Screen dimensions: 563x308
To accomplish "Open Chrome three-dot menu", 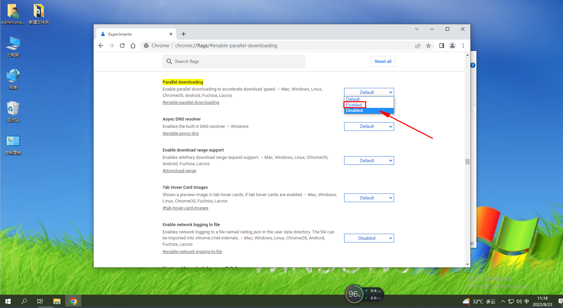I will (463, 46).
